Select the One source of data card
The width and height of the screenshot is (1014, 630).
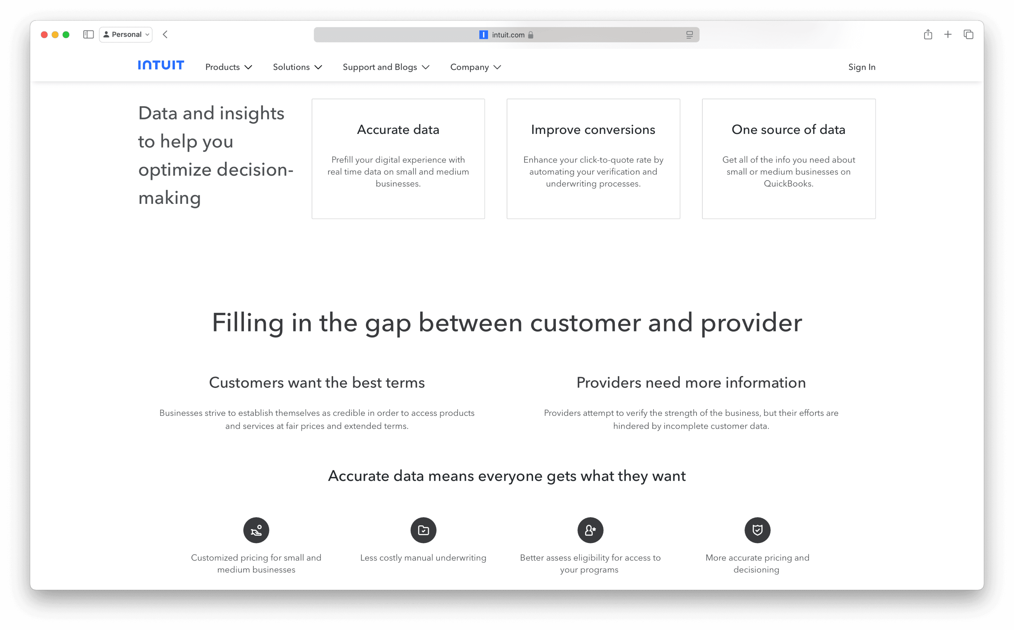pos(788,159)
